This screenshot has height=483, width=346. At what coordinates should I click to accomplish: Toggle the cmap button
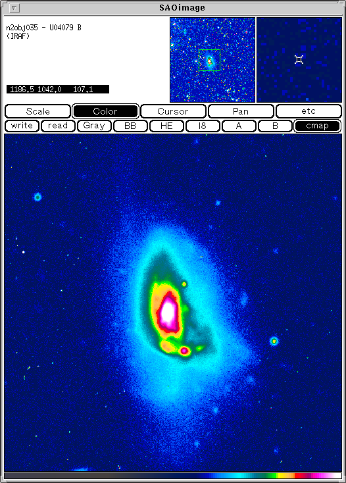click(x=317, y=126)
